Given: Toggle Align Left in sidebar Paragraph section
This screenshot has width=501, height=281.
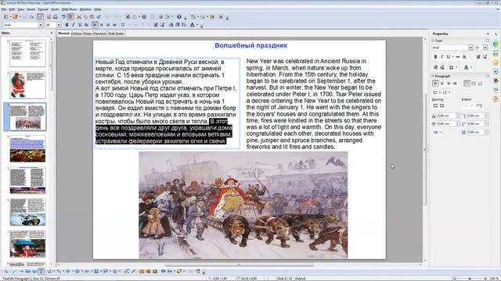Looking at the screenshot, I should click(x=435, y=84).
